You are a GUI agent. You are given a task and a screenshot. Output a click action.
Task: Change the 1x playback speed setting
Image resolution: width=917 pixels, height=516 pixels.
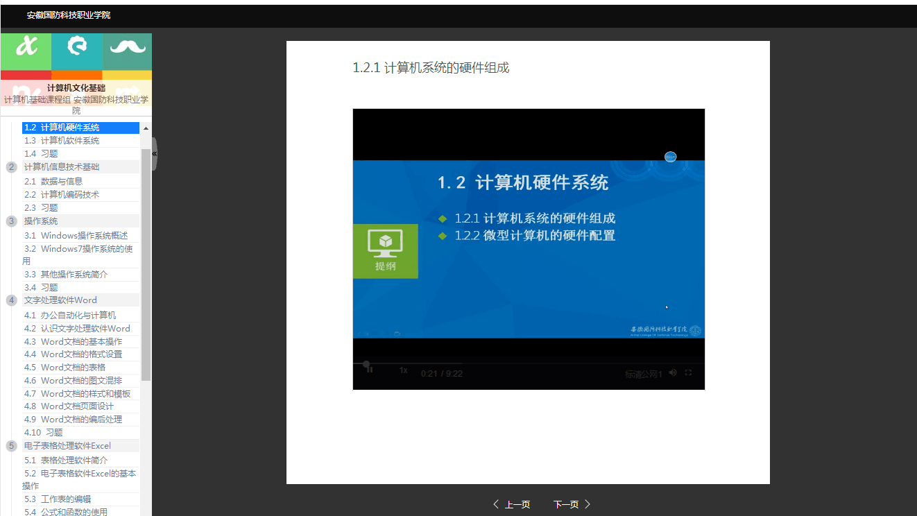point(403,370)
